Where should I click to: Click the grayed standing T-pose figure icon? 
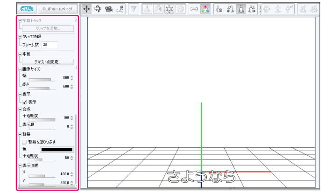278,9
